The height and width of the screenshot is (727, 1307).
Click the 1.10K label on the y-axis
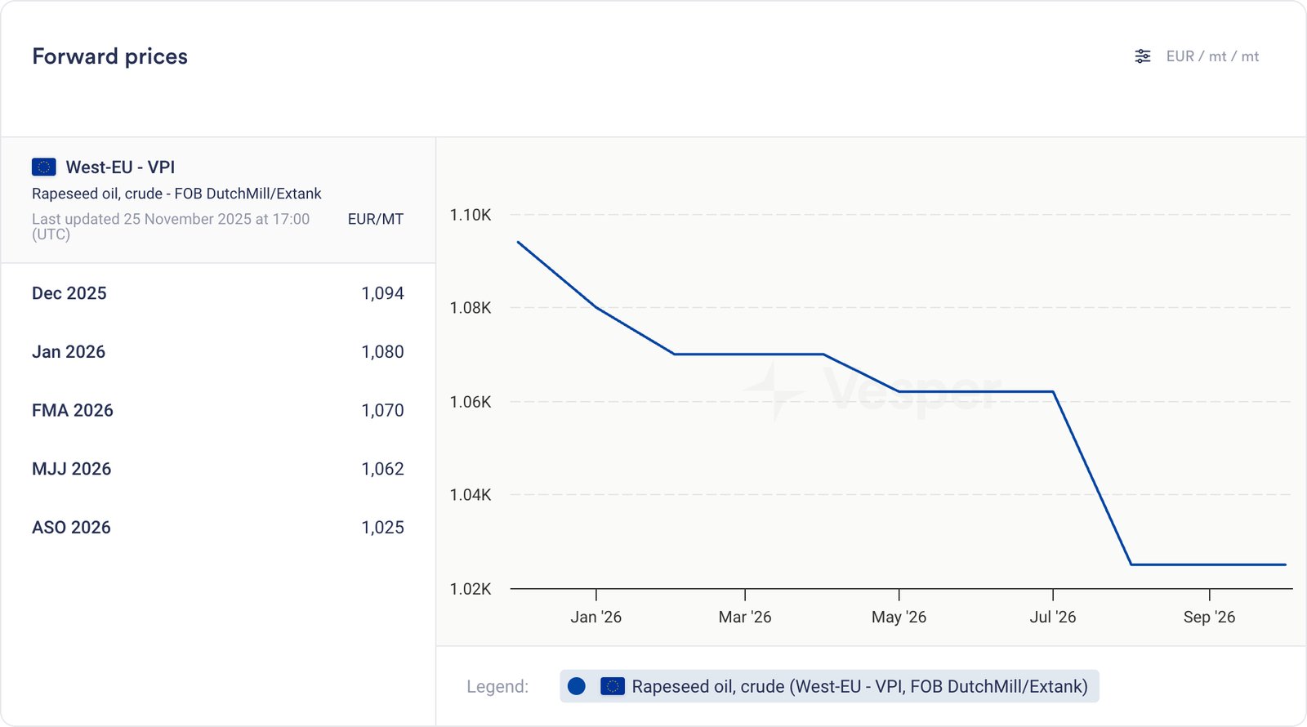[x=471, y=215]
